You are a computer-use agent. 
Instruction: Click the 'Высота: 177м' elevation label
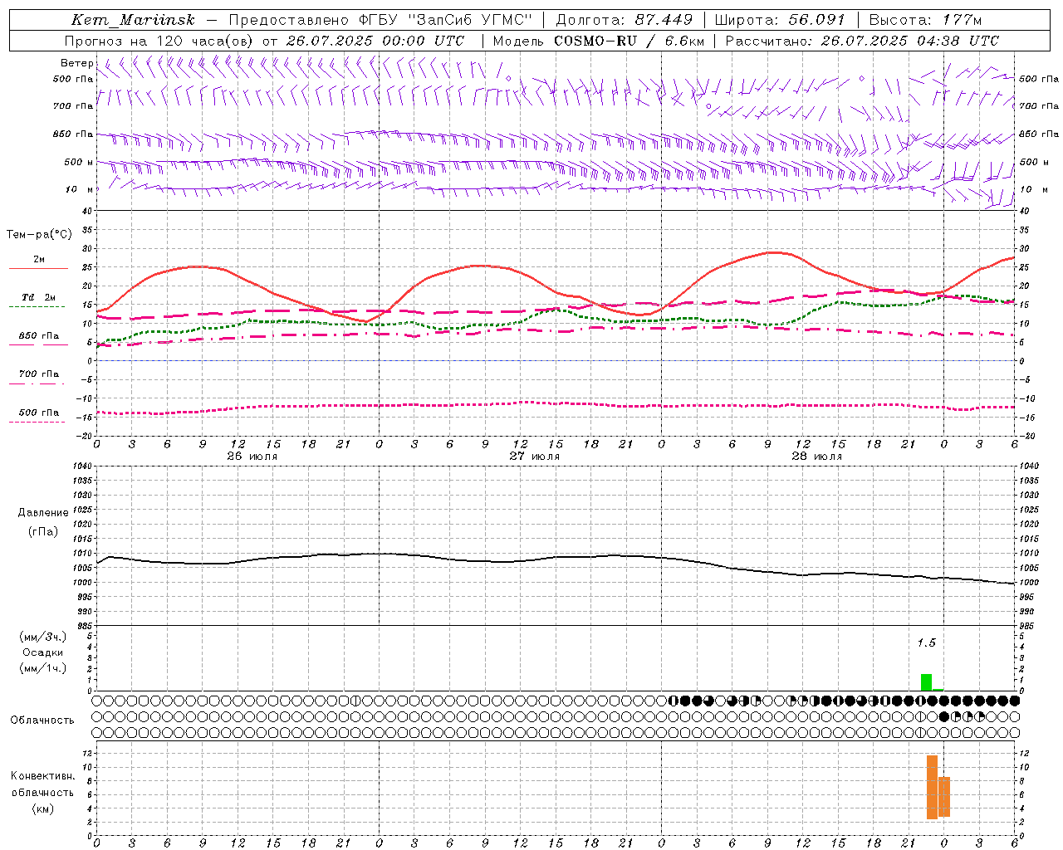[925, 20]
